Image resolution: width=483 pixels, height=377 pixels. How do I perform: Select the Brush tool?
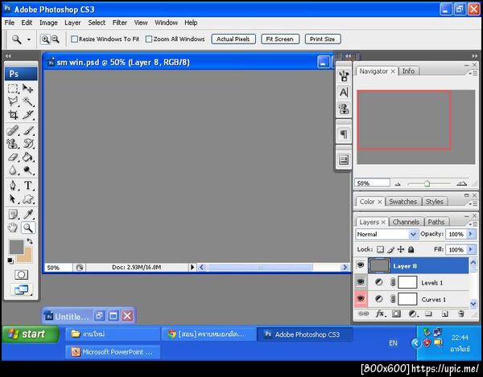[x=28, y=130]
